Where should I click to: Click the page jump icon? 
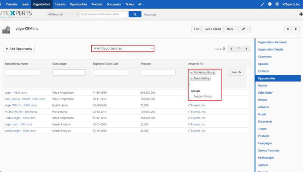coord(239,49)
